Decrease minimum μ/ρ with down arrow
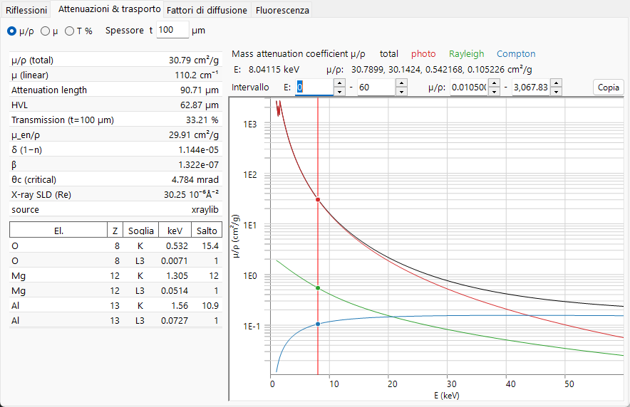This screenshot has width=630, height=407. [494, 92]
